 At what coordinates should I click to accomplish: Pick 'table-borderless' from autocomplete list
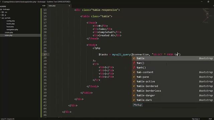point(173,91)
